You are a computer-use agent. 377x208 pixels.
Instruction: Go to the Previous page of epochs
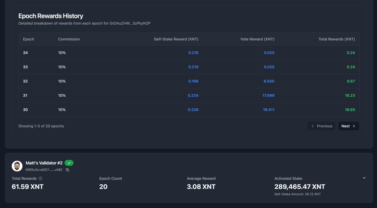[321, 126]
